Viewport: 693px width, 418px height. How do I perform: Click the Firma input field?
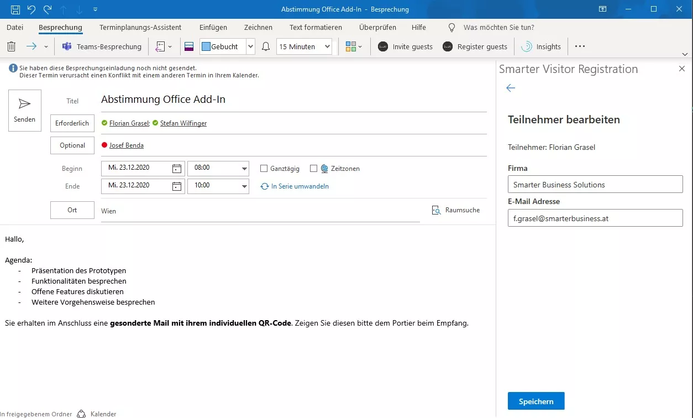(x=595, y=184)
